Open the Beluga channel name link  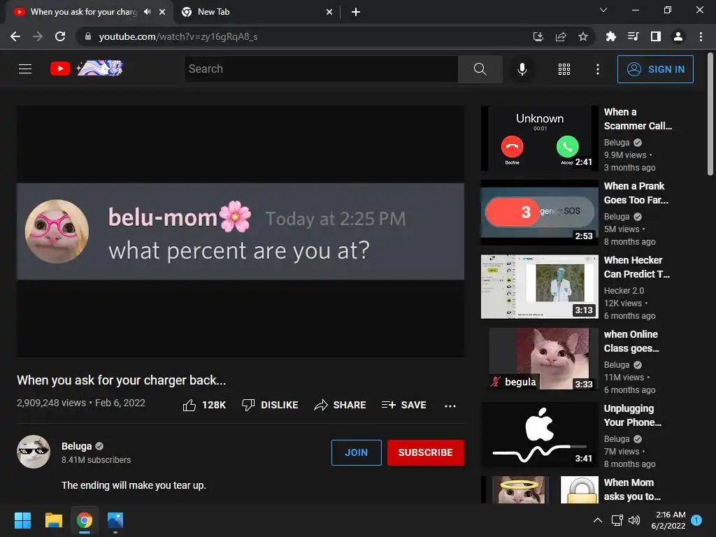pyautogui.click(x=77, y=446)
